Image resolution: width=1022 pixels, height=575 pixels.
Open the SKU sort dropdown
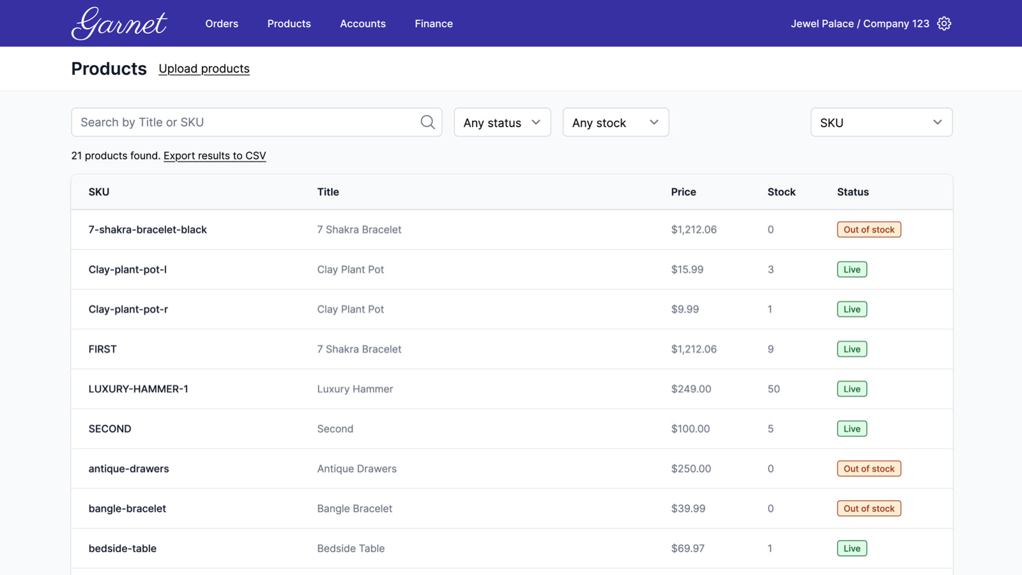pyautogui.click(x=881, y=122)
